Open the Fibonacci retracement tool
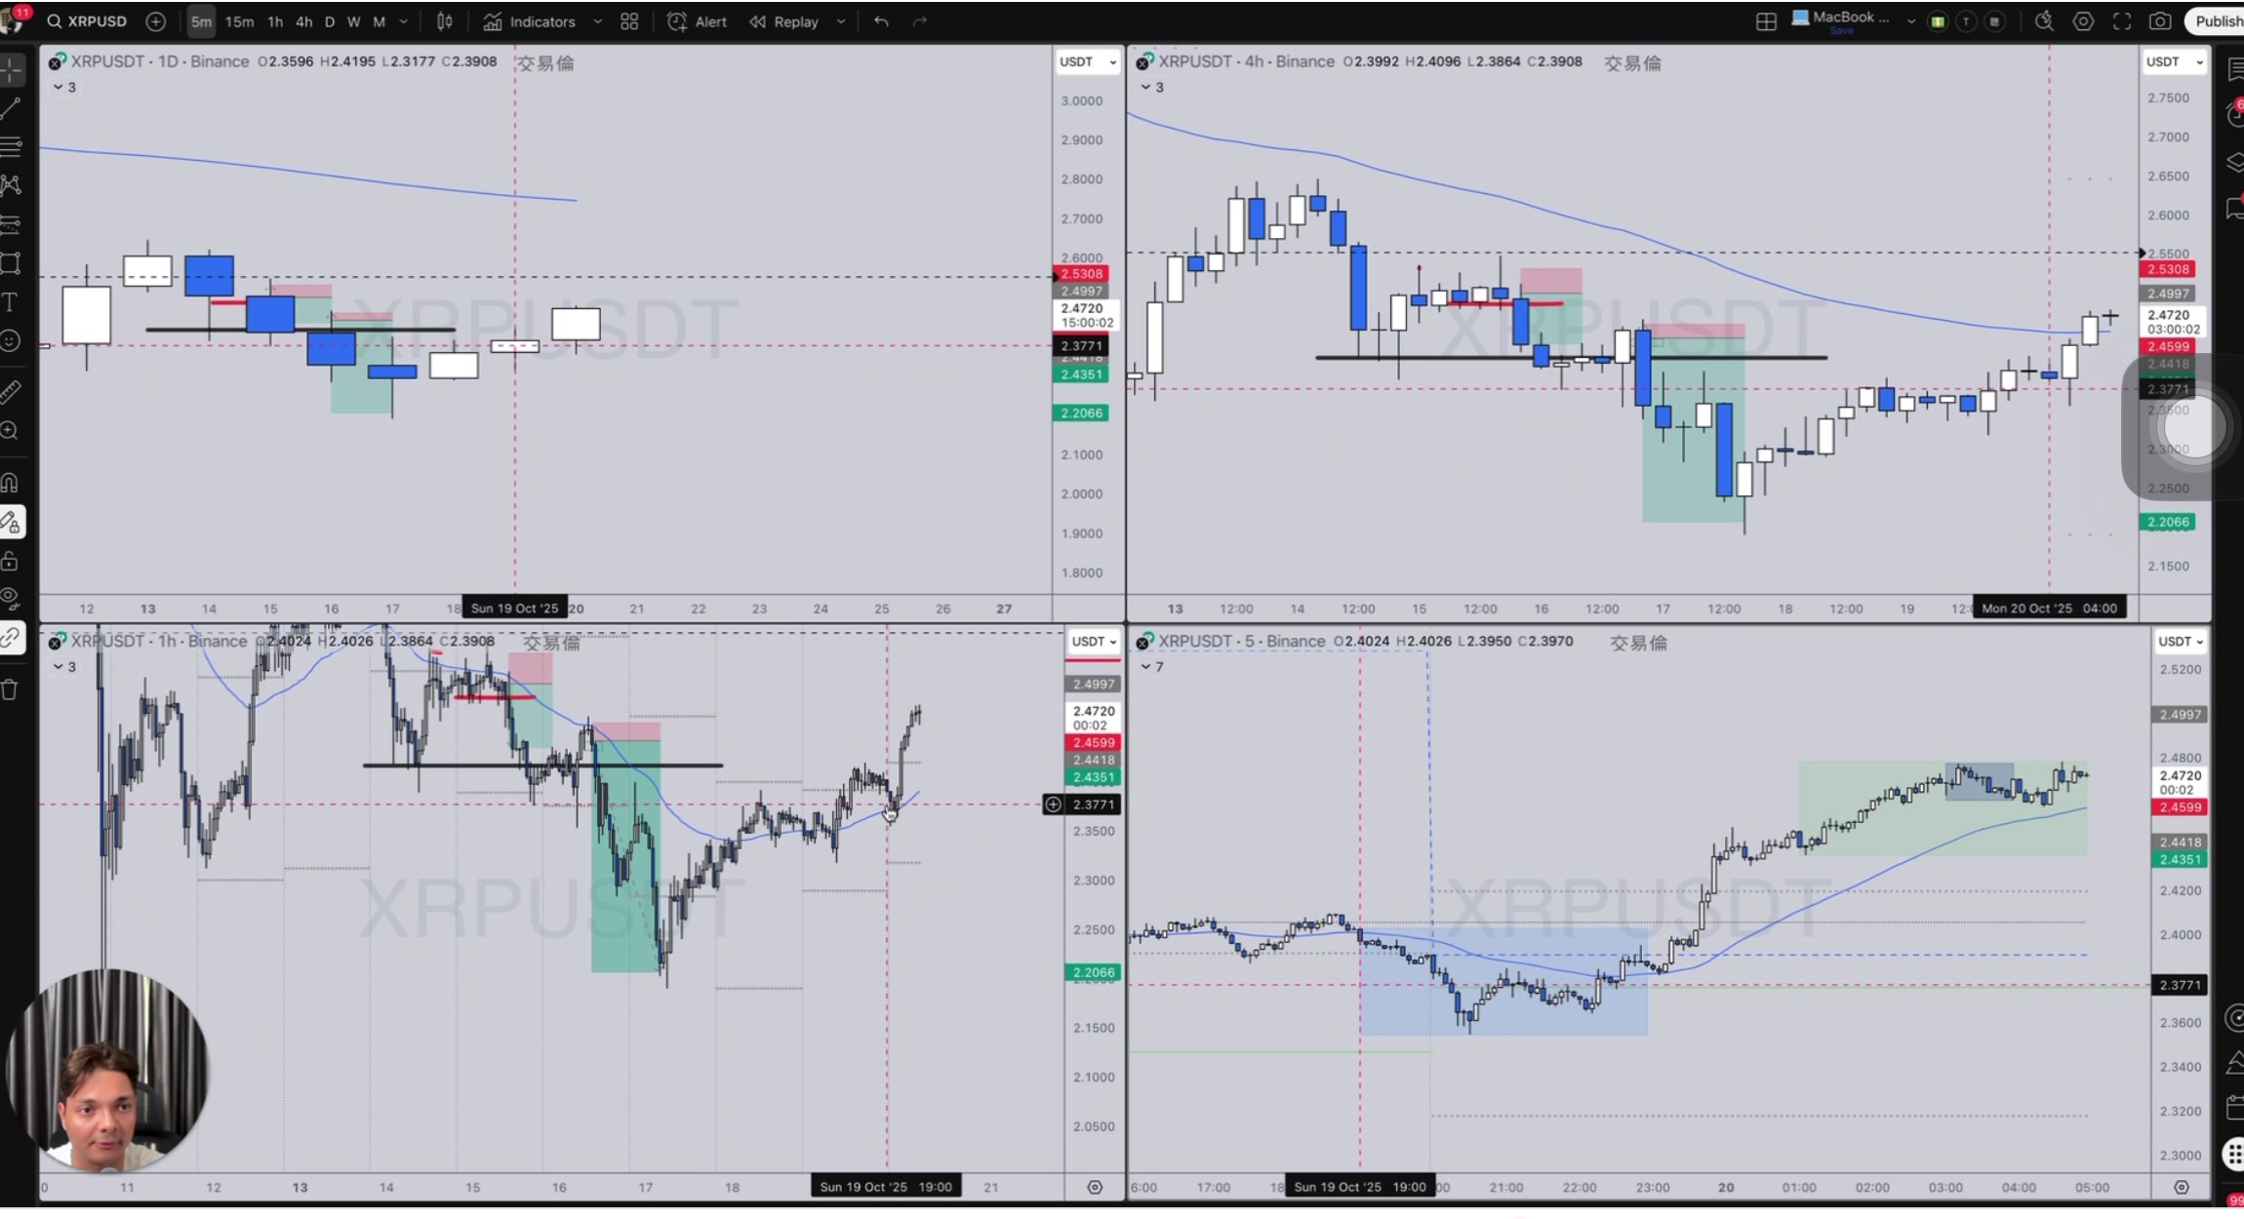Viewport: 2244px width, 1219px height. [x=12, y=146]
